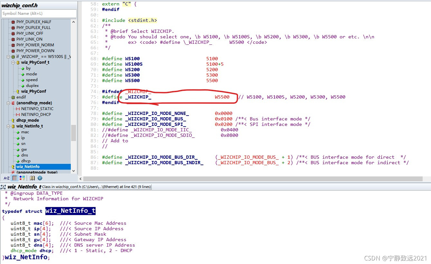Collapse the {anondhcp_mode} enum node
This screenshot has width=431, height=264.
point(8,103)
